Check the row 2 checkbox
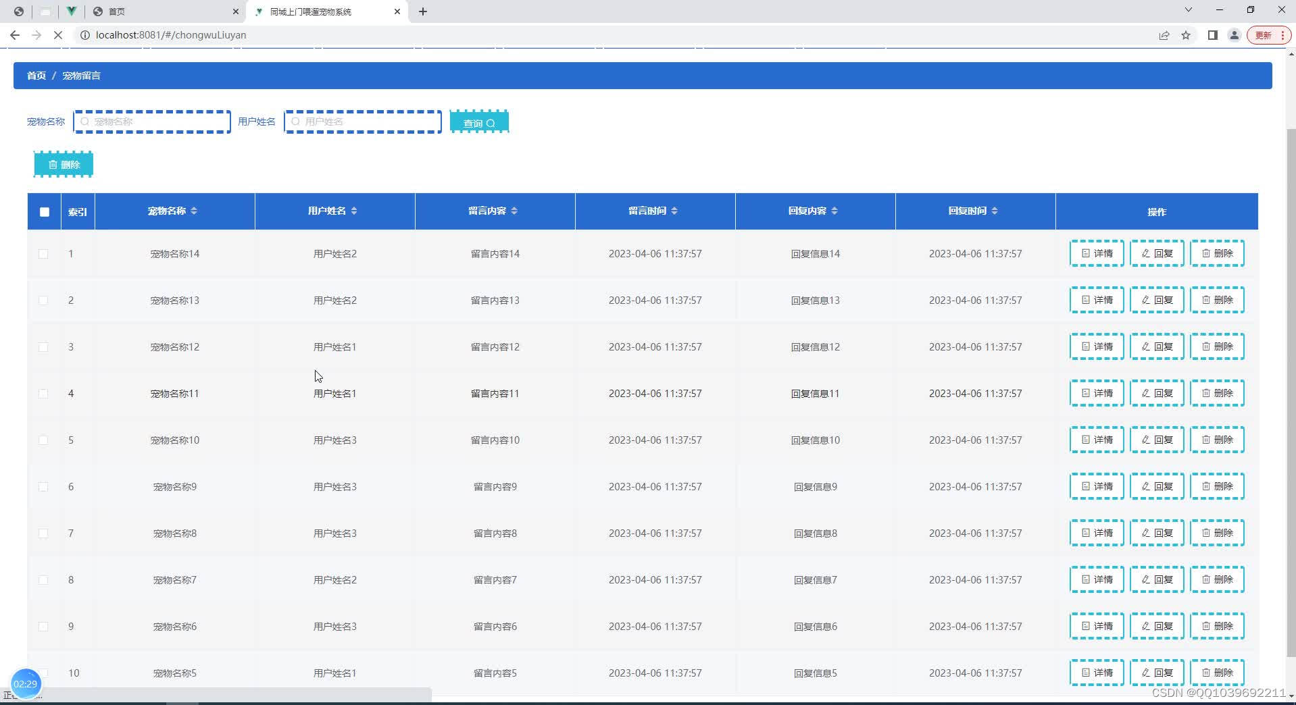Viewport: 1296px width, 705px height. pos(43,301)
